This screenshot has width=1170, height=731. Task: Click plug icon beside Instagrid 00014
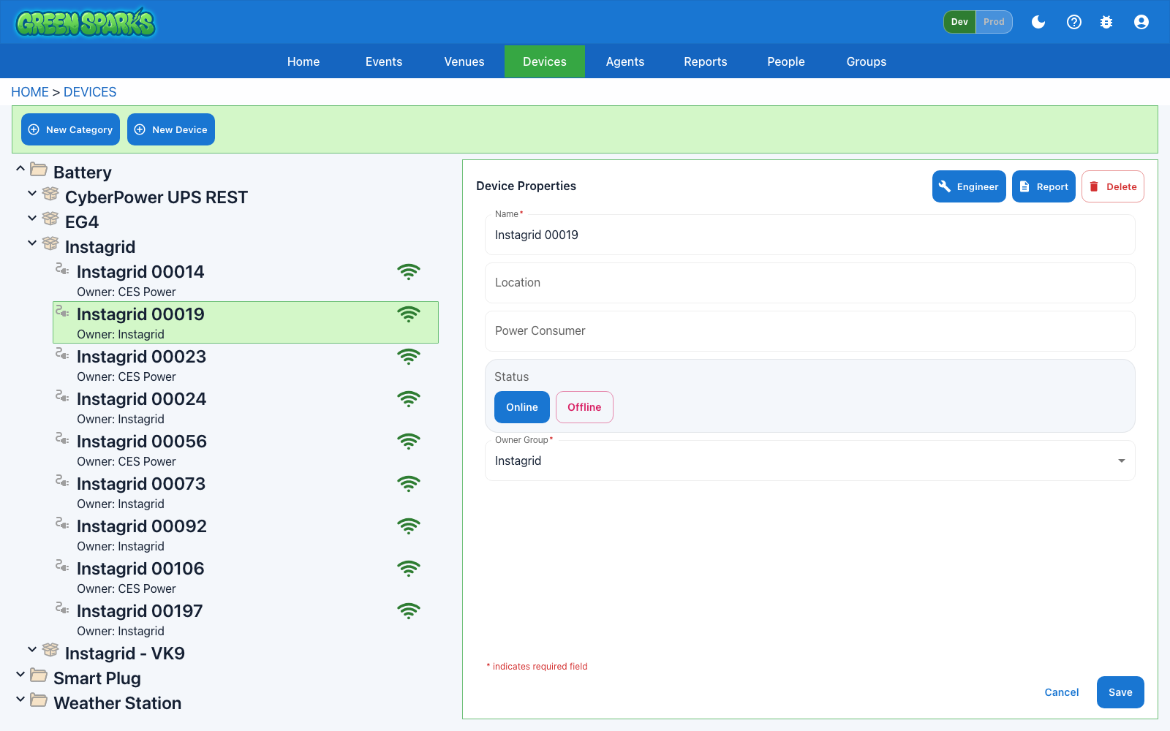click(x=62, y=269)
